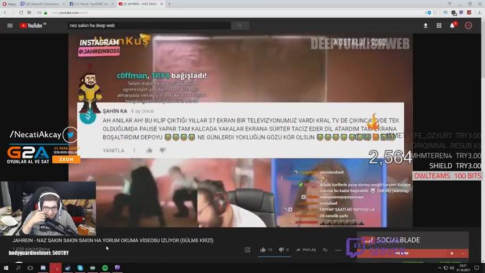The width and height of the screenshot is (485, 273).
Task: Switch to the Twitch Dashboard tab
Action: click(43, 4)
